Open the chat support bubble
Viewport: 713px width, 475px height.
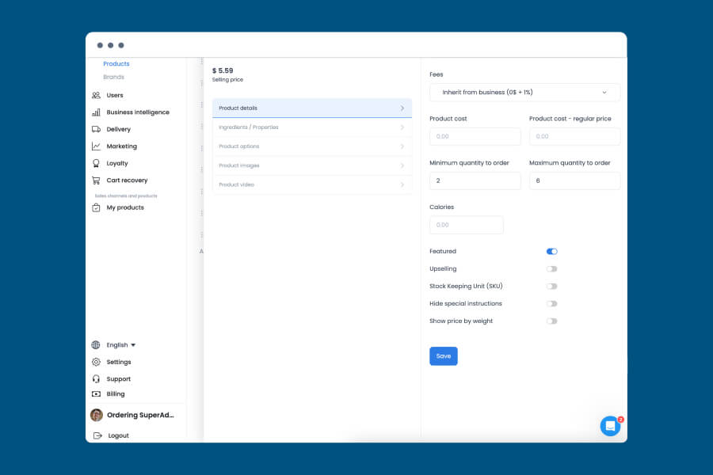tap(610, 426)
